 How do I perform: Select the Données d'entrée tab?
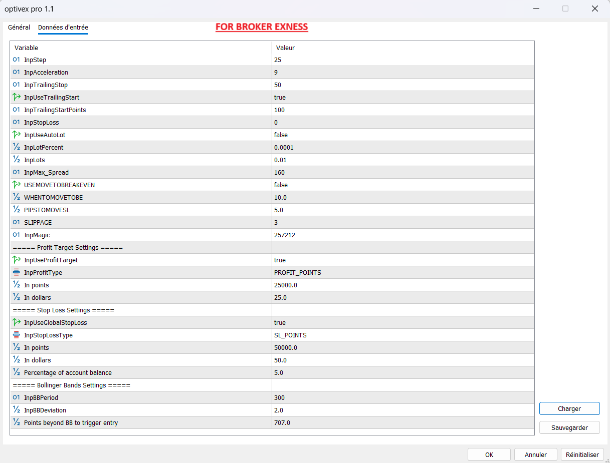[63, 28]
